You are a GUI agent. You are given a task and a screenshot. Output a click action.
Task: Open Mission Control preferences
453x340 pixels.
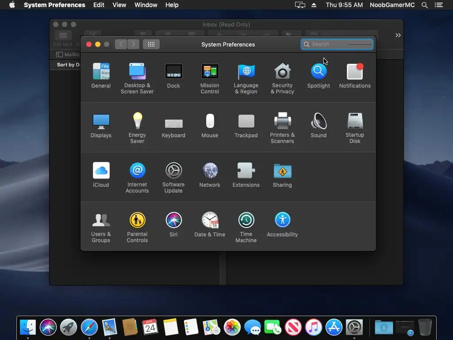click(x=210, y=78)
